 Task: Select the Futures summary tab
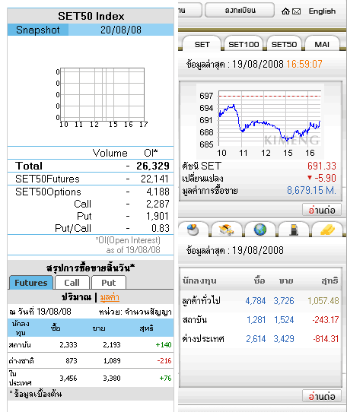pos(31,283)
